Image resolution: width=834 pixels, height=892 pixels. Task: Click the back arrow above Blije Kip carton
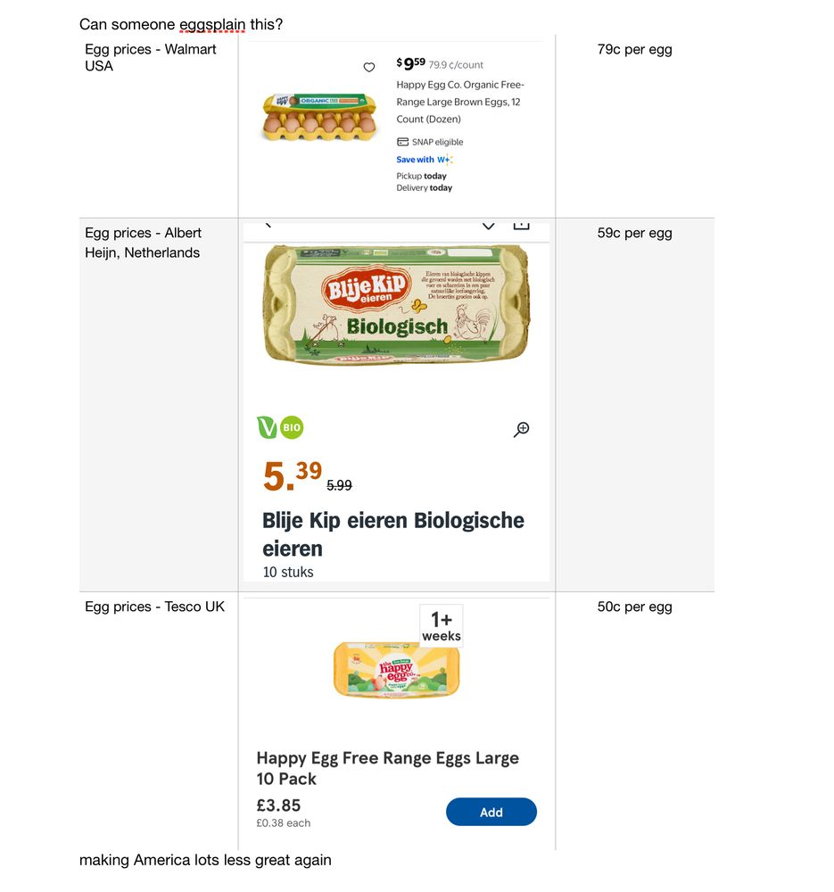pyautogui.click(x=267, y=225)
